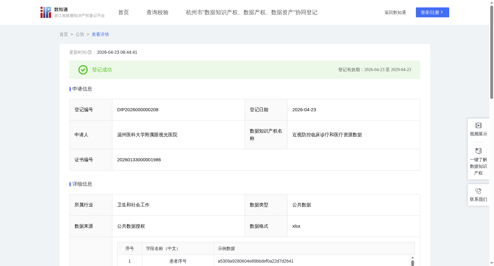
Task: Click the 所属行业 label cell
Action: coord(91,205)
